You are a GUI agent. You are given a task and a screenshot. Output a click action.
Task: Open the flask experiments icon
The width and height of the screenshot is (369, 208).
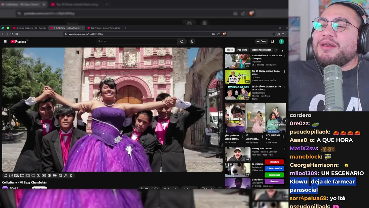click(66, 176)
